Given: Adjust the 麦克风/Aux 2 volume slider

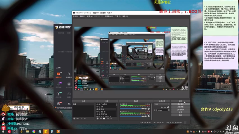Looking at the screenshot, I should pos(132,116).
